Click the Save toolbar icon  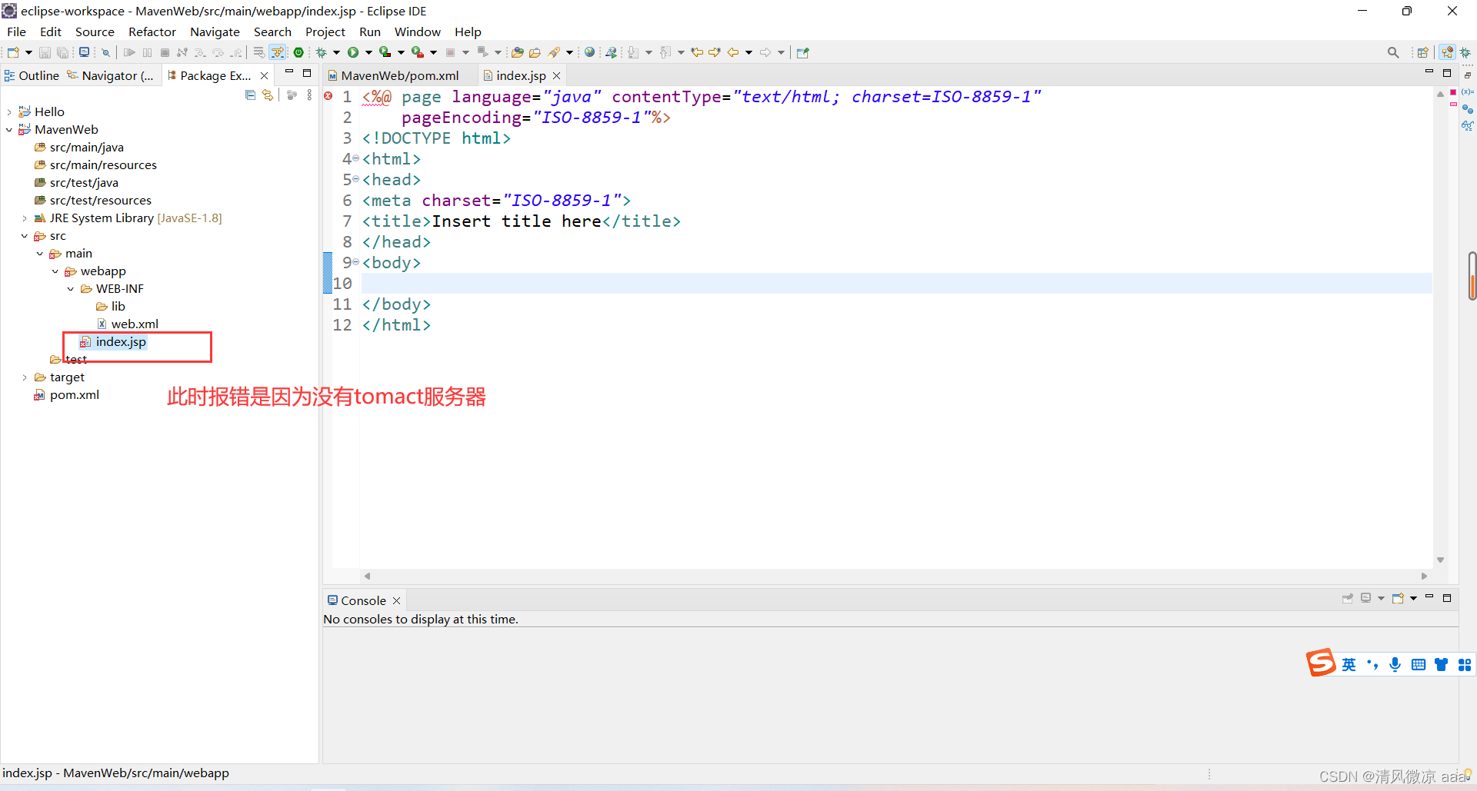click(45, 52)
